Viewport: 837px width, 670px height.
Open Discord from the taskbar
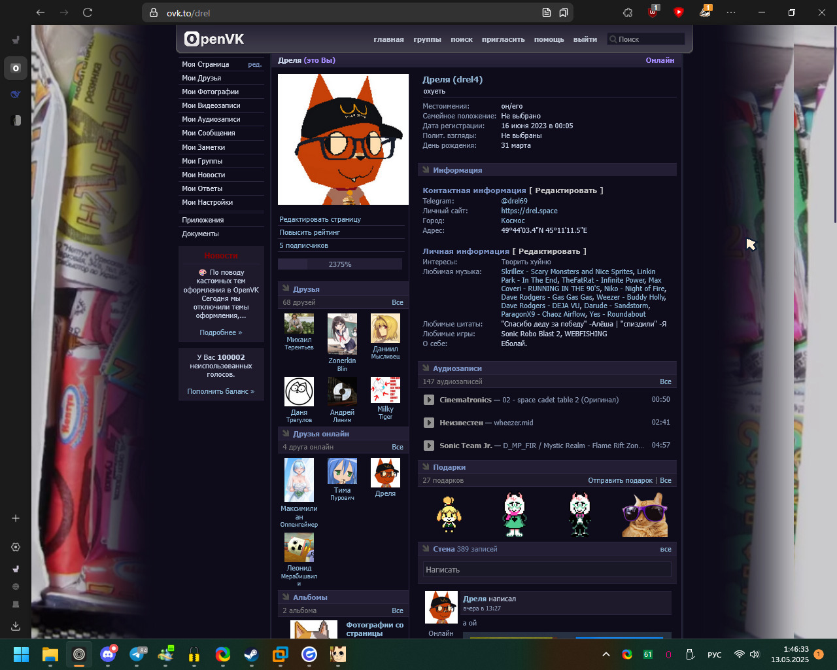[x=108, y=654]
